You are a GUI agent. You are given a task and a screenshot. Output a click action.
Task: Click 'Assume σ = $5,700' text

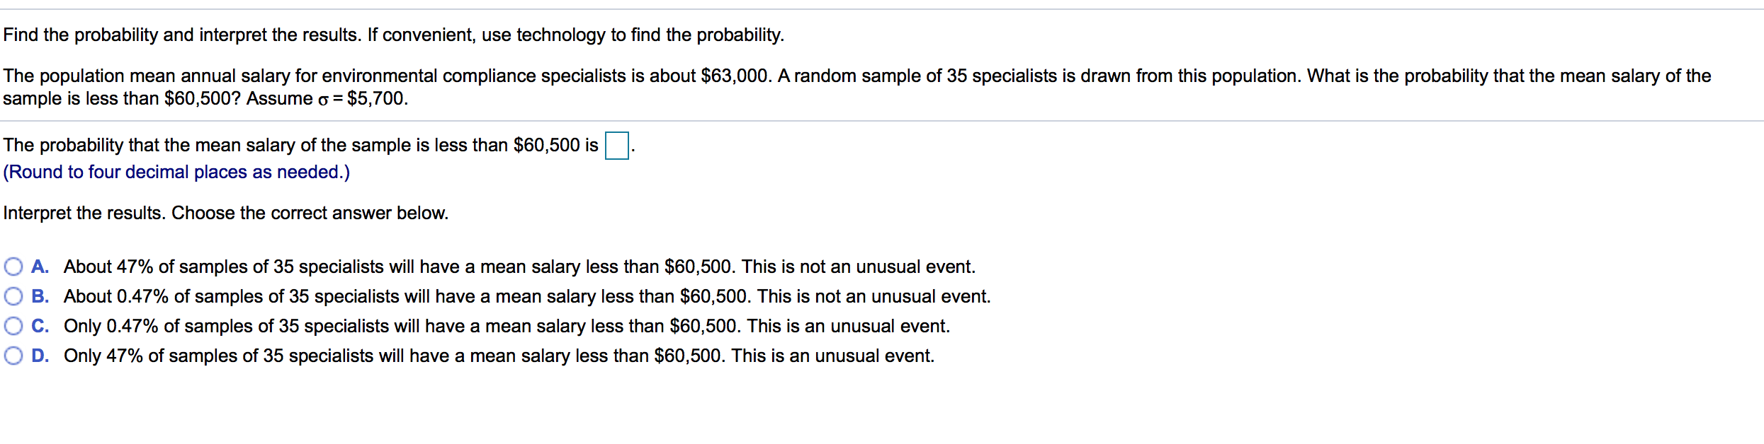click(x=327, y=98)
